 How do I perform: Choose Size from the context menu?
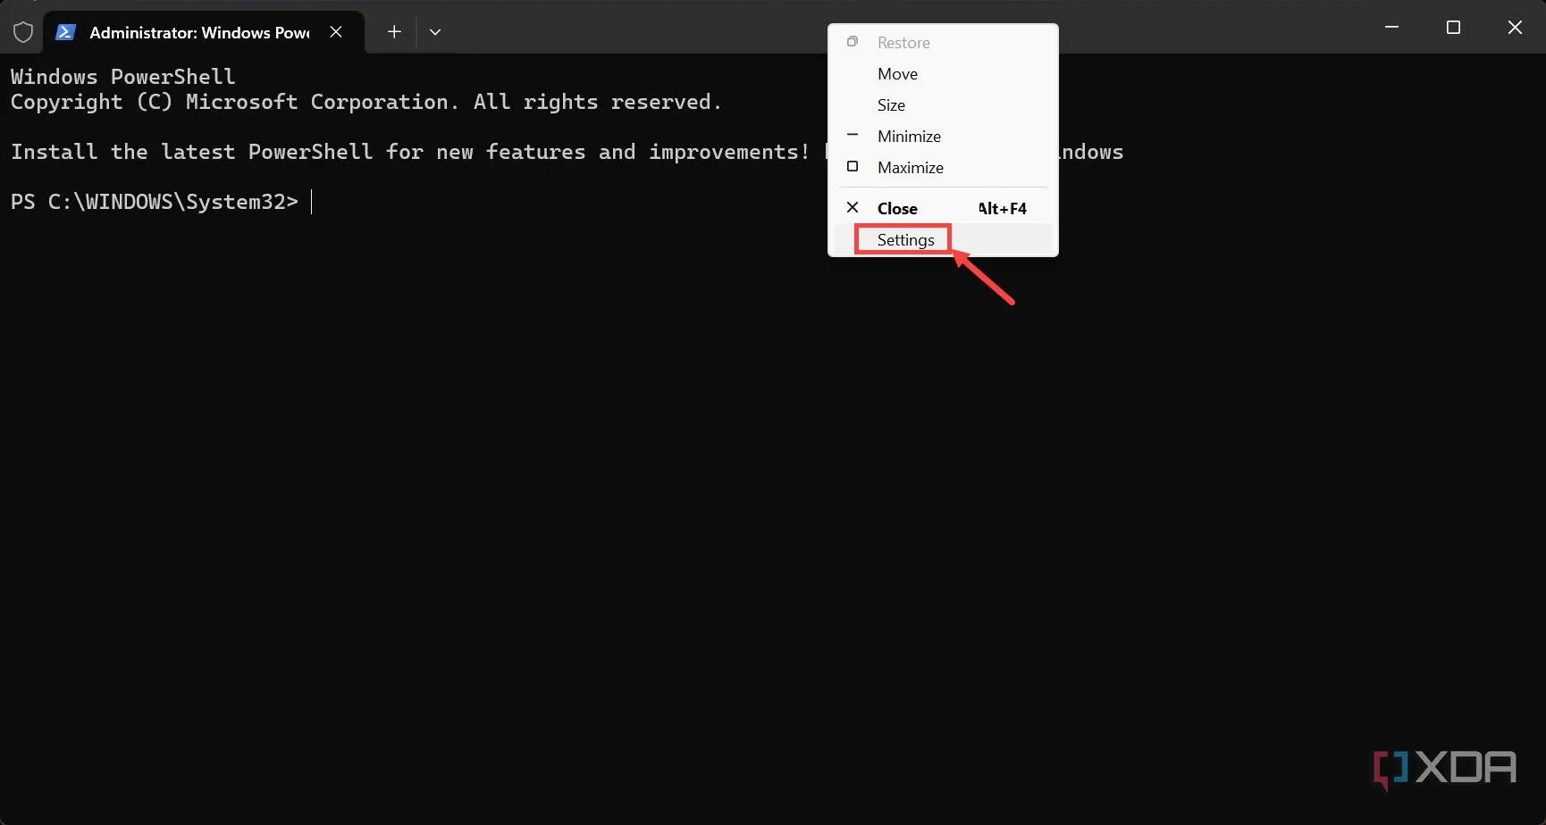click(x=891, y=105)
